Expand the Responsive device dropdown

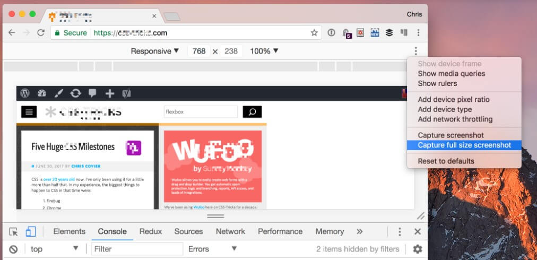click(155, 51)
